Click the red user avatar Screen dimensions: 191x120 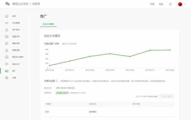coord(180,4)
